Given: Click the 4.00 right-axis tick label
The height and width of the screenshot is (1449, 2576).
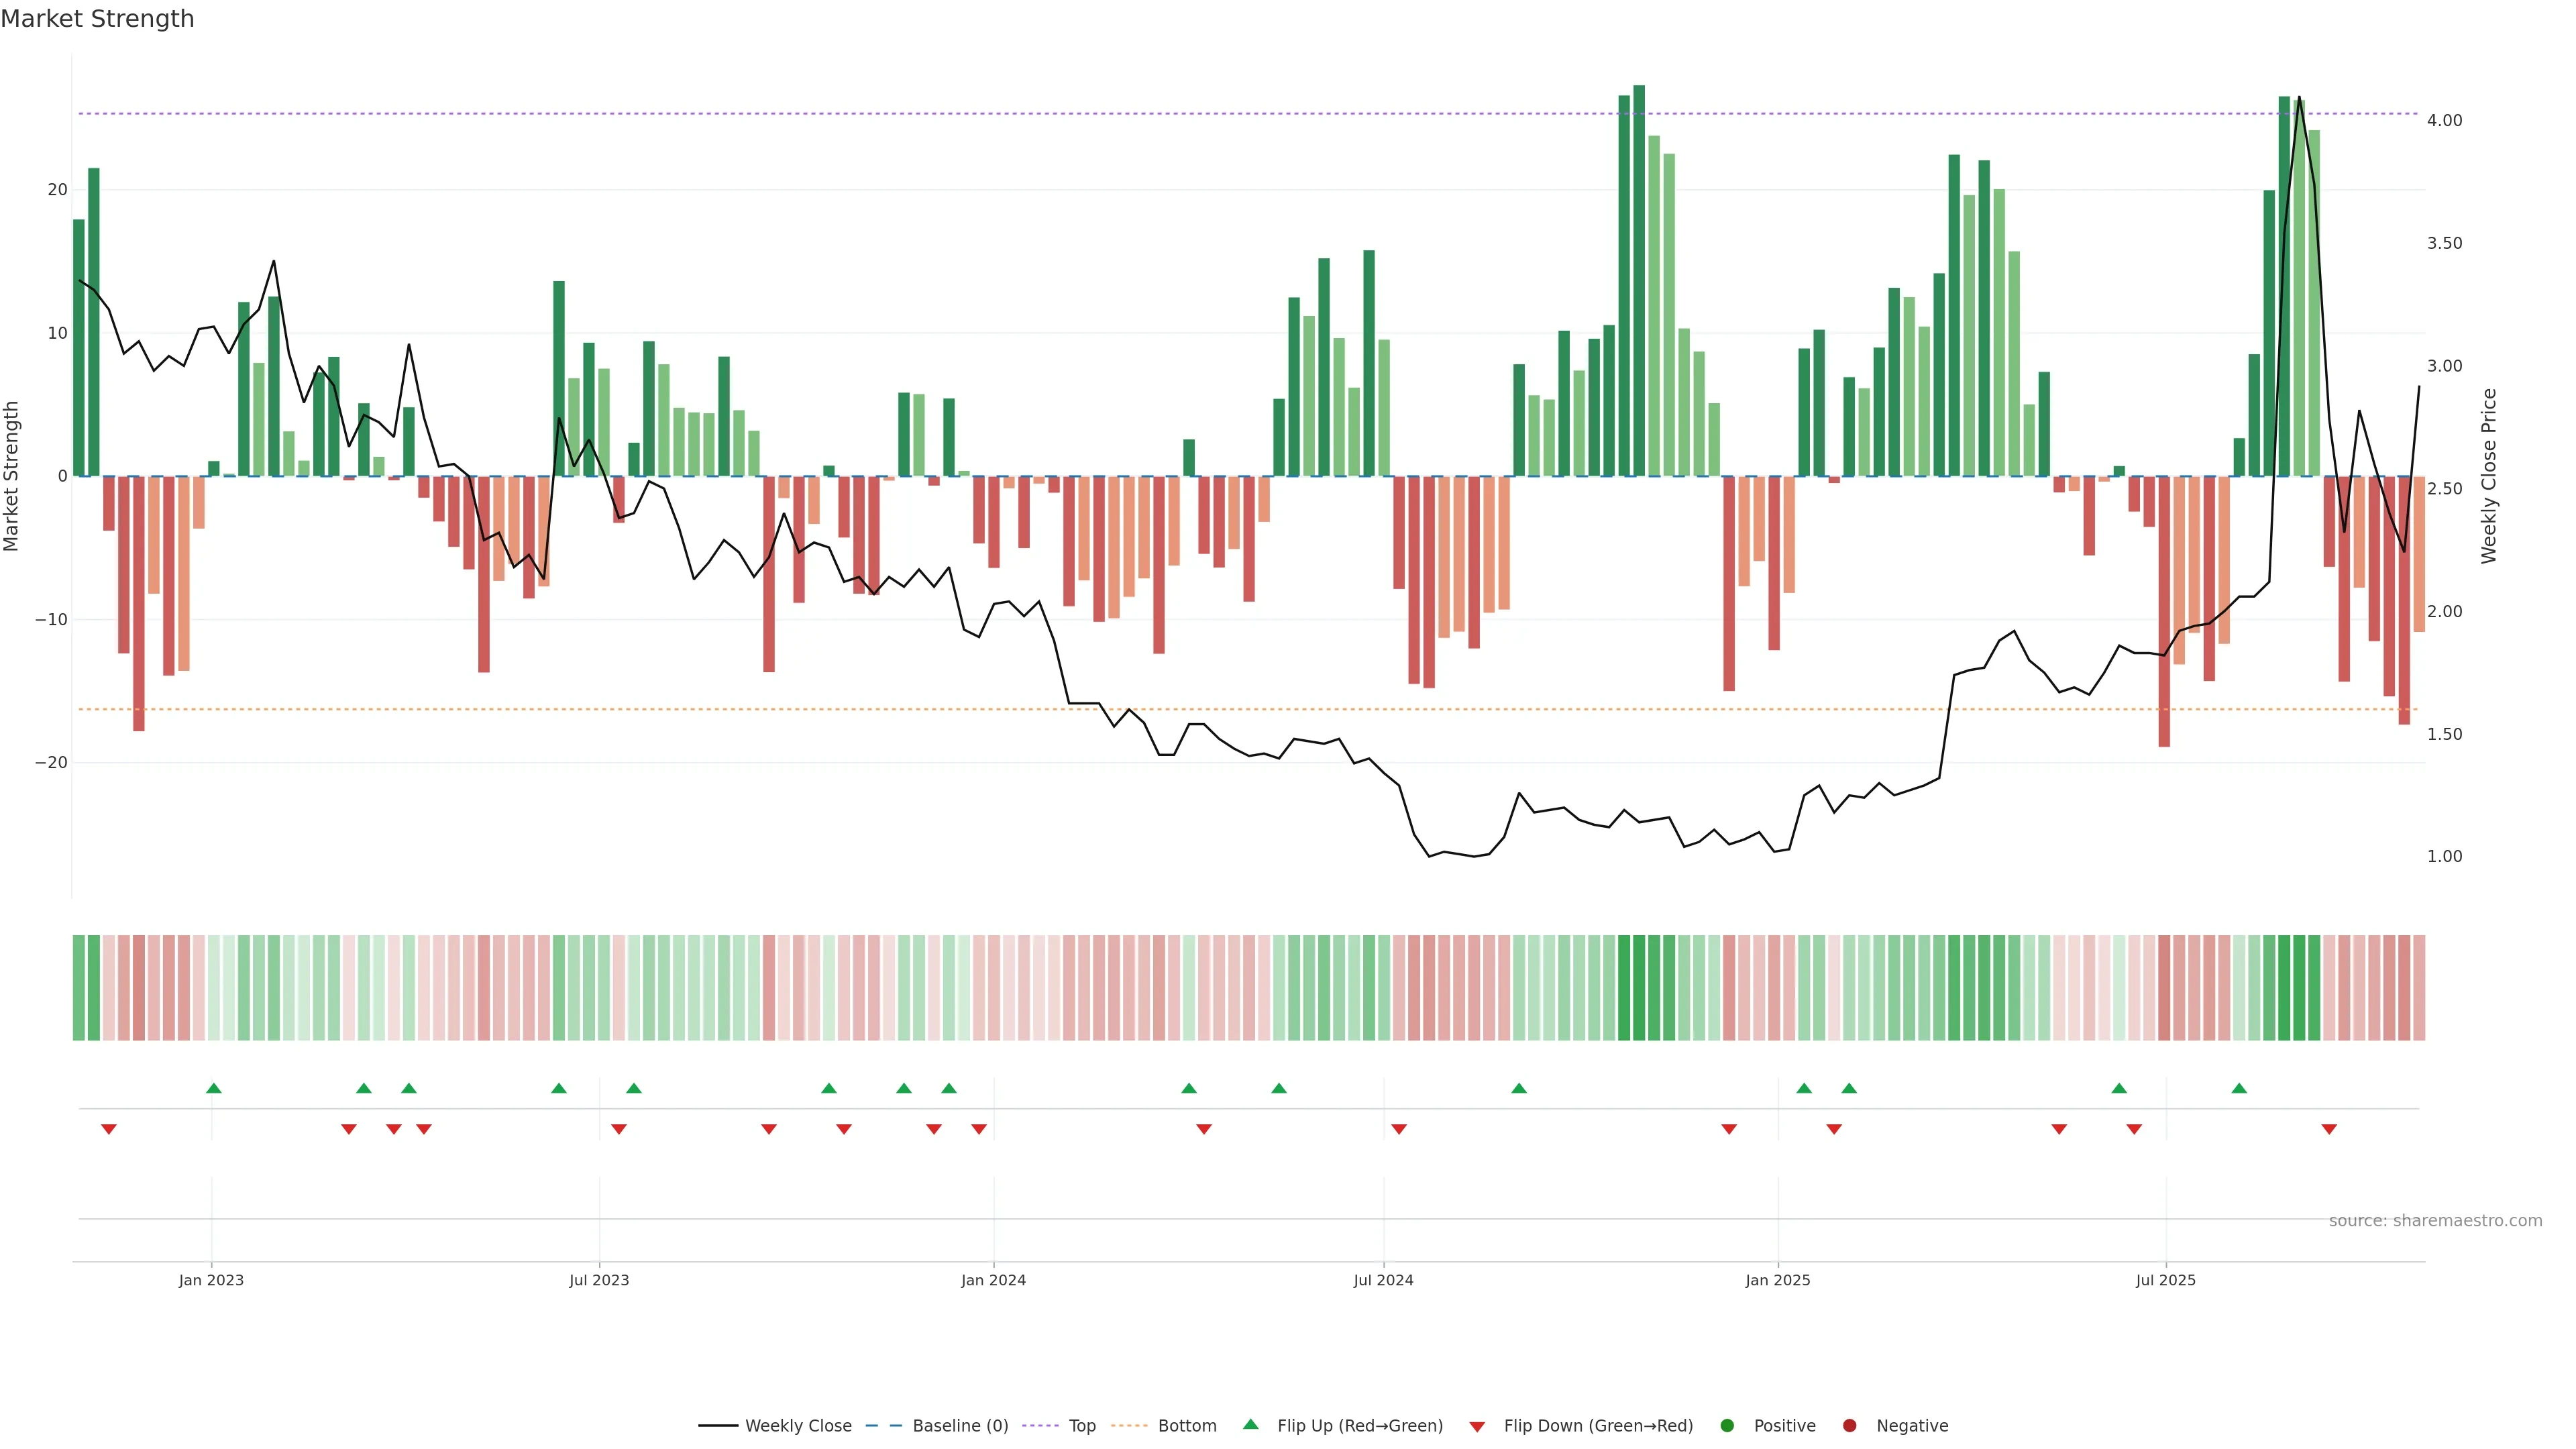Looking at the screenshot, I should 2444,120.
